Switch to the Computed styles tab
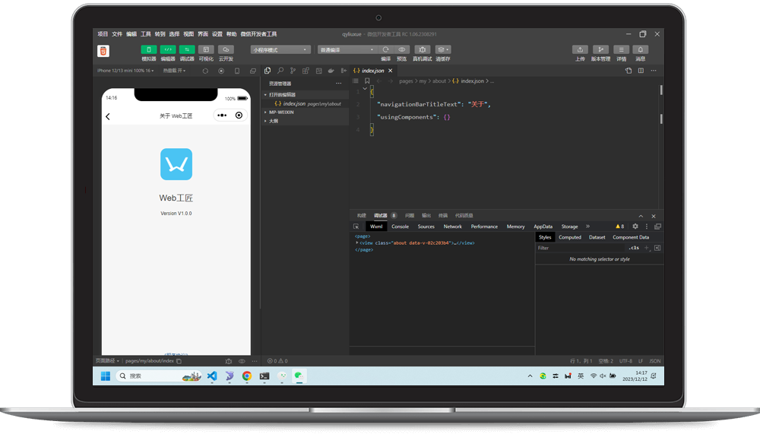The height and width of the screenshot is (434, 760). [569, 237]
